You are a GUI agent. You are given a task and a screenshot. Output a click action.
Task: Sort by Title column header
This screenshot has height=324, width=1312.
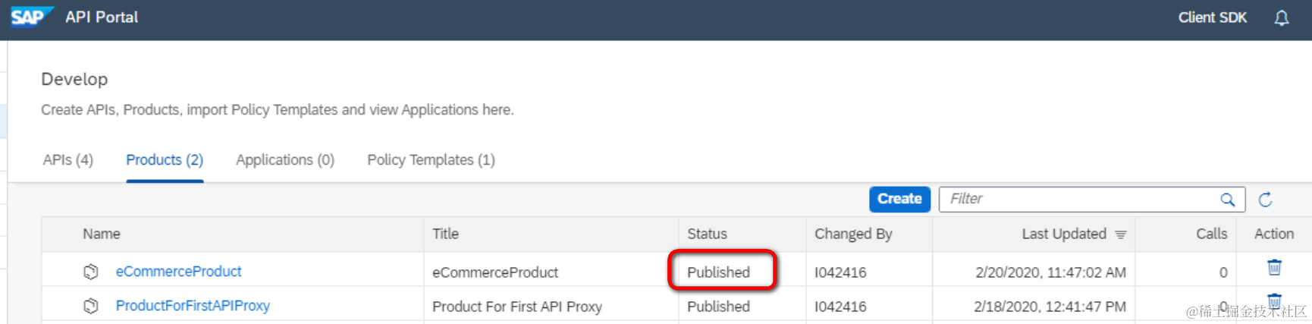tap(446, 234)
